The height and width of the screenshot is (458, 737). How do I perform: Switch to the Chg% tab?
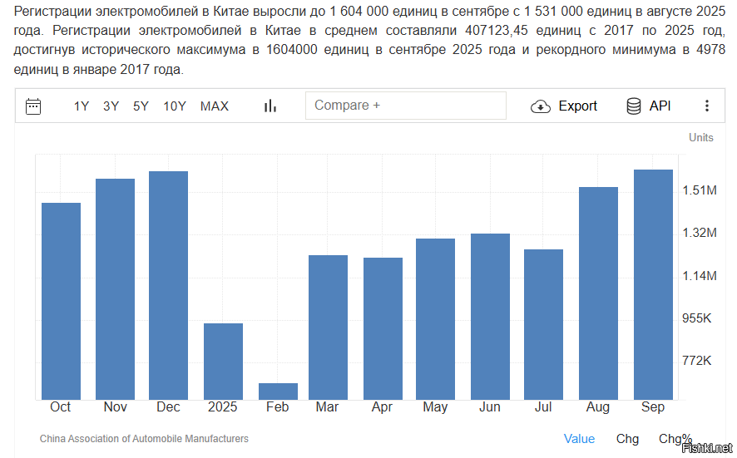tap(675, 439)
